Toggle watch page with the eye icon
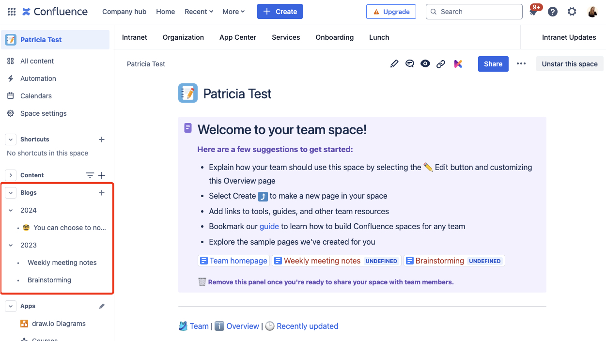This screenshot has width=606, height=341. click(425, 63)
